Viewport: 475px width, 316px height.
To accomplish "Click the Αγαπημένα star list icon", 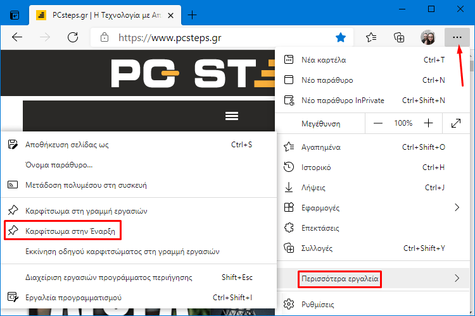I will point(289,147).
